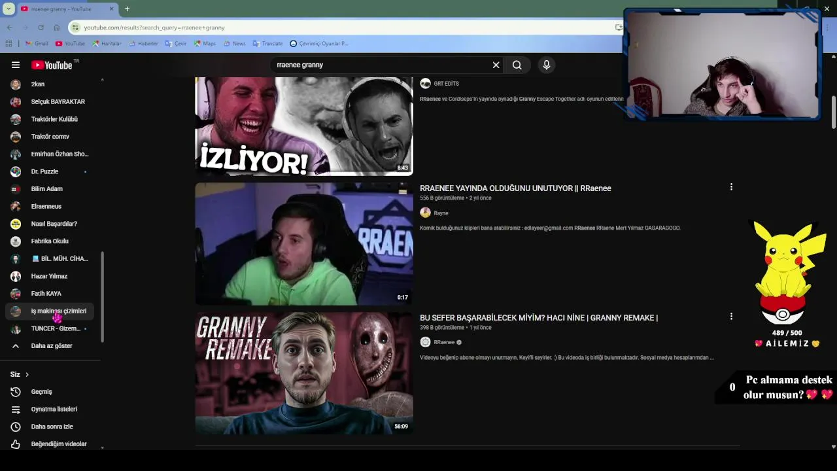Viewport: 837px width, 471px height.
Task: Open Traktör comtv channel
Action: click(50, 137)
